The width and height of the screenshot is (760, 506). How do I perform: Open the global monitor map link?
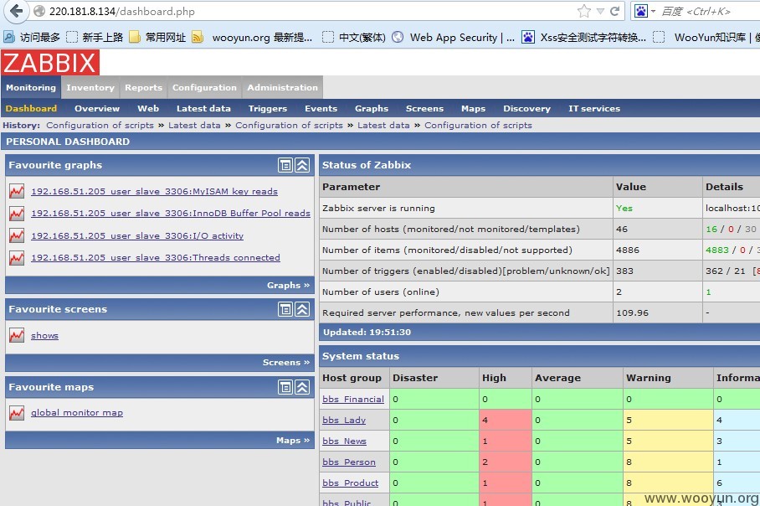[76, 412]
